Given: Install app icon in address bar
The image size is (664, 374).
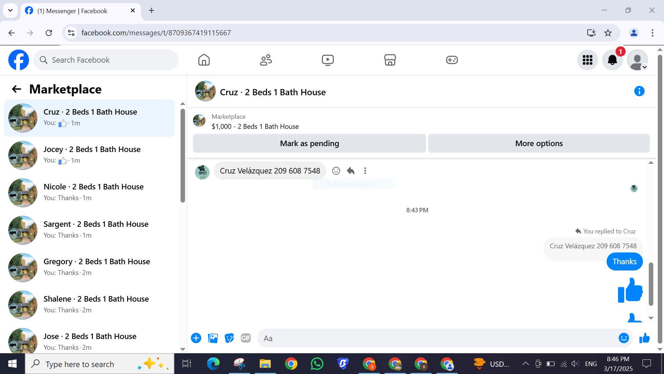Looking at the screenshot, I should [591, 33].
